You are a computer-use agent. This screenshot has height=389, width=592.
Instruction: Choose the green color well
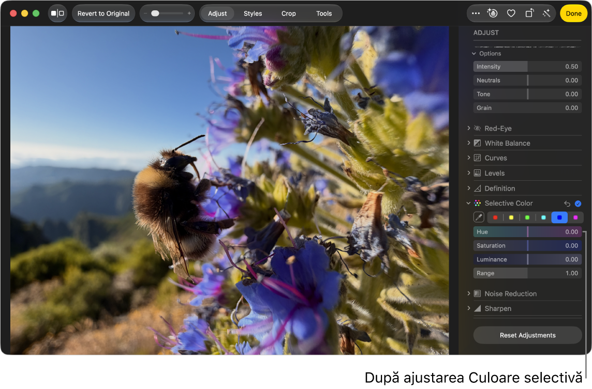[x=527, y=217]
